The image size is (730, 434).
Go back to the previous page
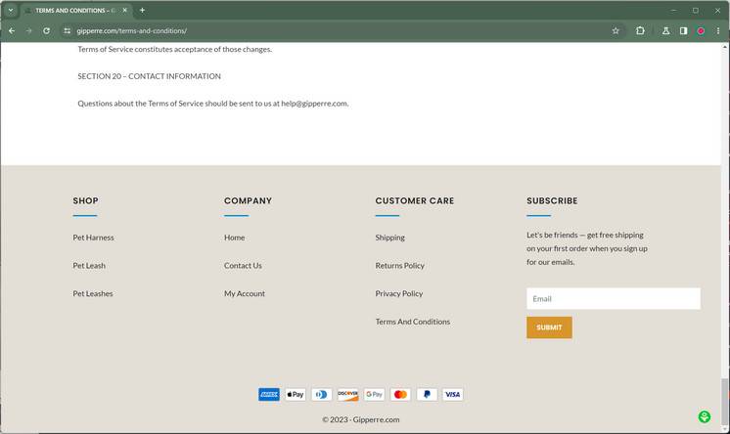(x=12, y=30)
